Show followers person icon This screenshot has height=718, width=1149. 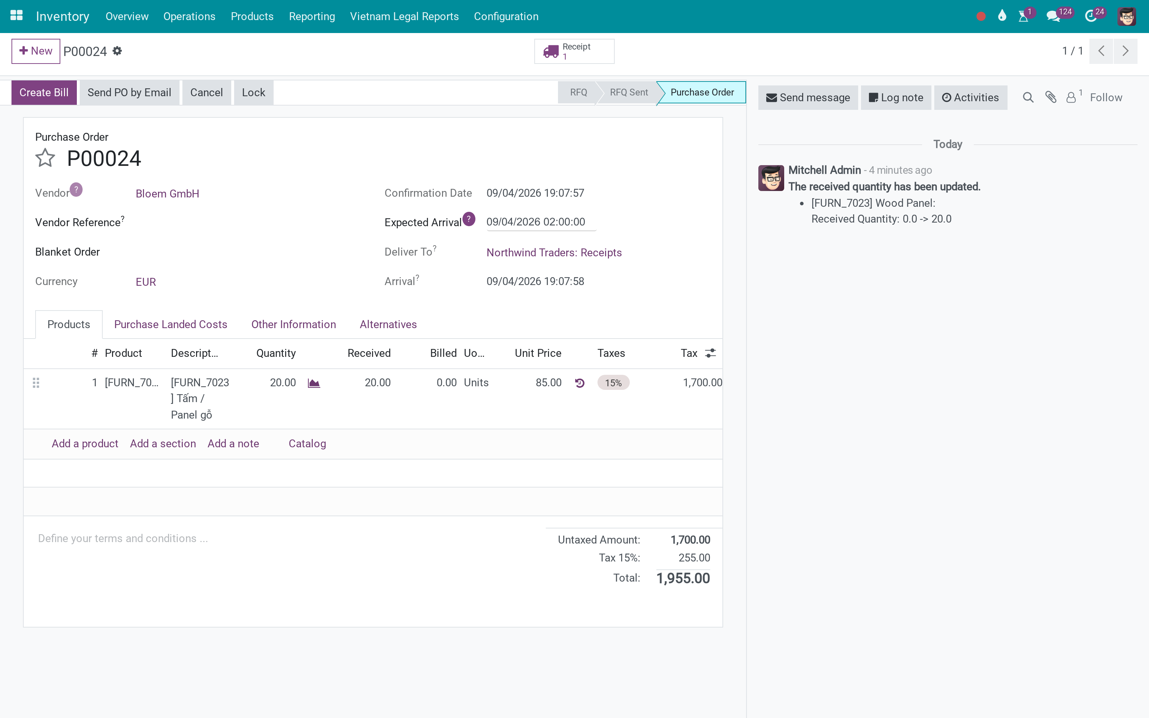pos(1071,97)
